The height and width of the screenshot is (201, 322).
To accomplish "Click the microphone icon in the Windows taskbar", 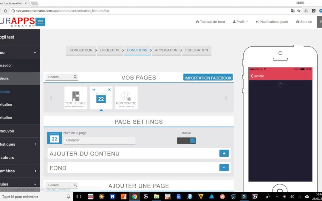I will click(69, 197).
